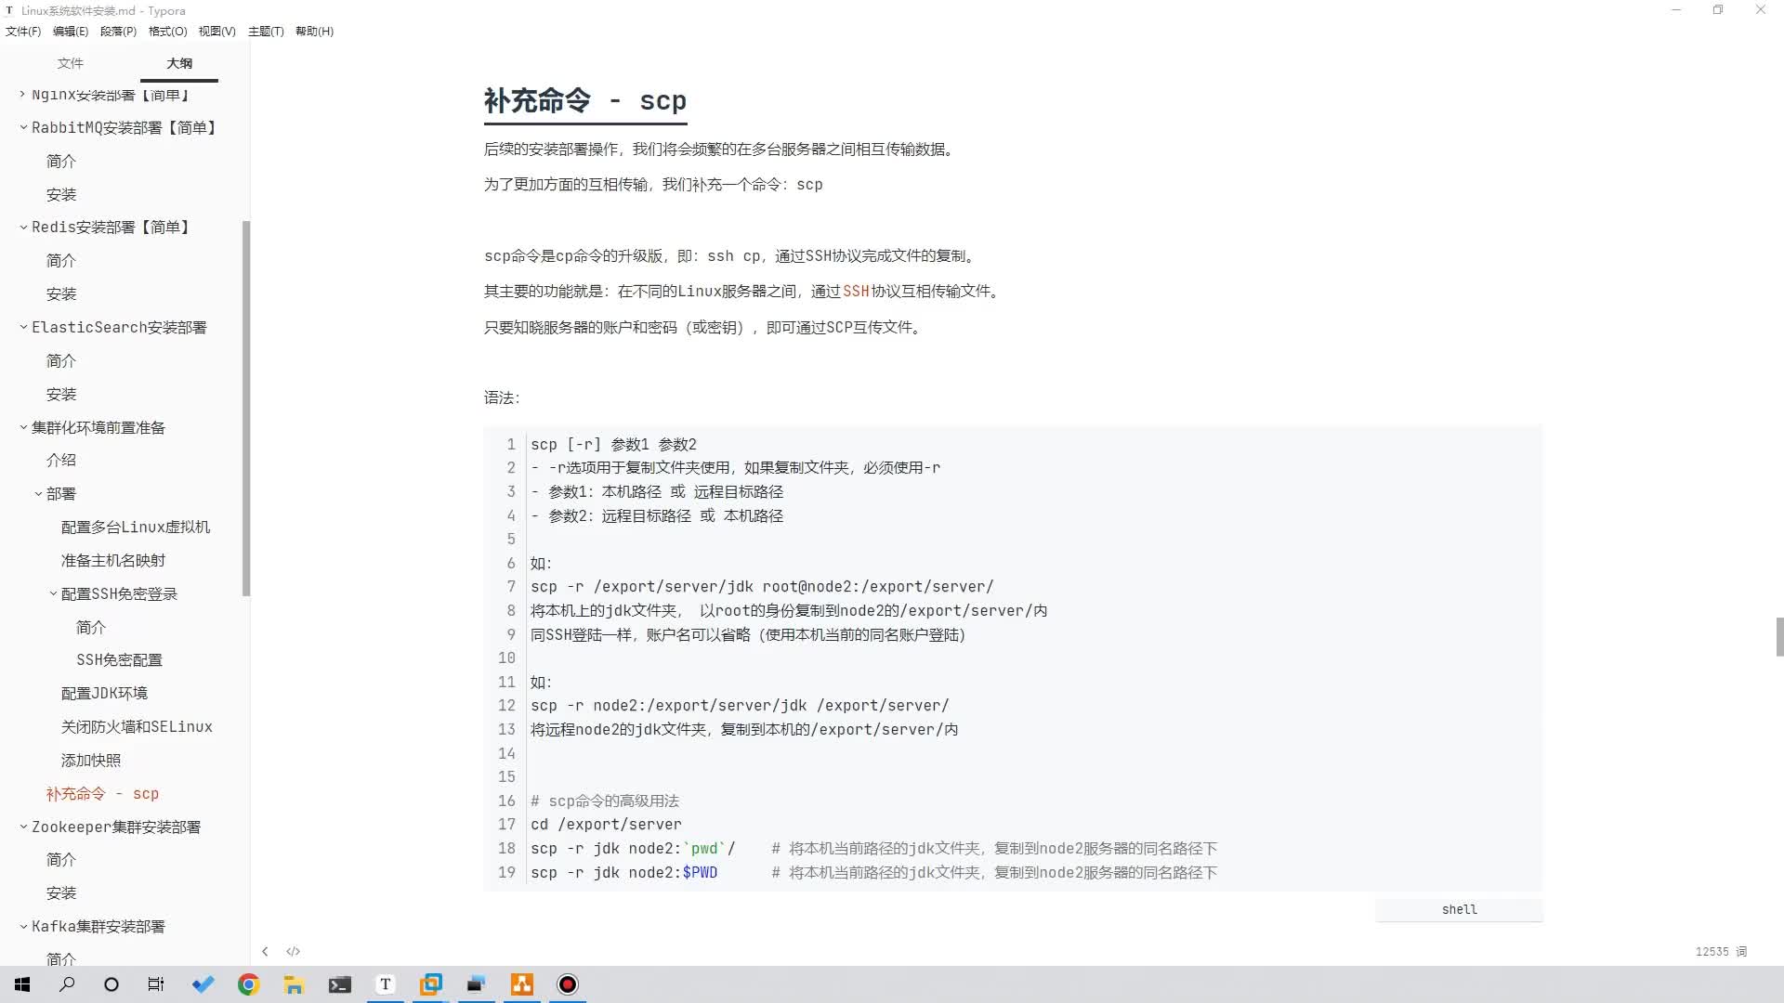Click Kafka集群安装部署 expander arrow

coord(24,925)
